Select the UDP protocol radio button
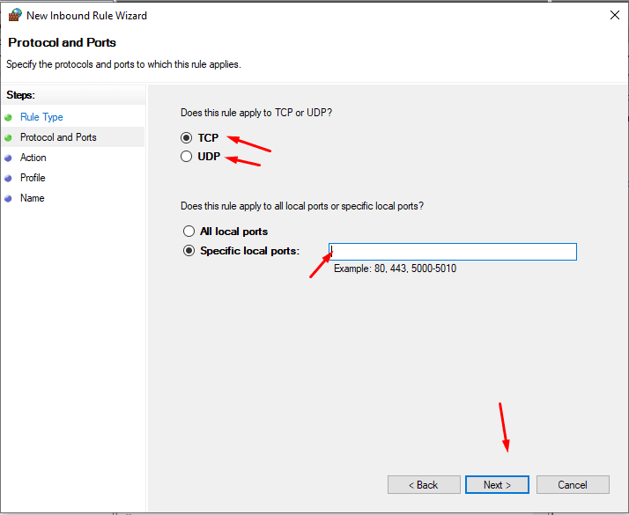Image resolution: width=629 pixels, height=515 pixels. click(186, 157)
